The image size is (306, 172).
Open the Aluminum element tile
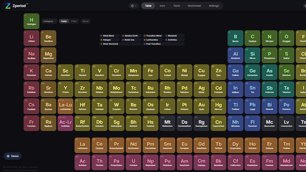(235, 55)
